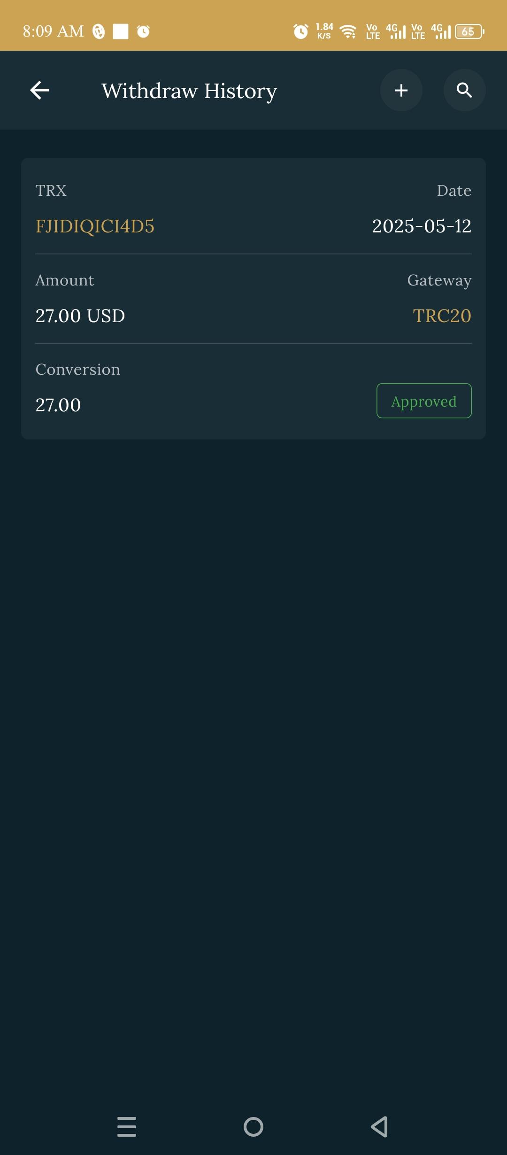Tap the TRX label in the card
Image resolution: width=507 pixels, height=1155 pixels.
(x=51, y=191)
